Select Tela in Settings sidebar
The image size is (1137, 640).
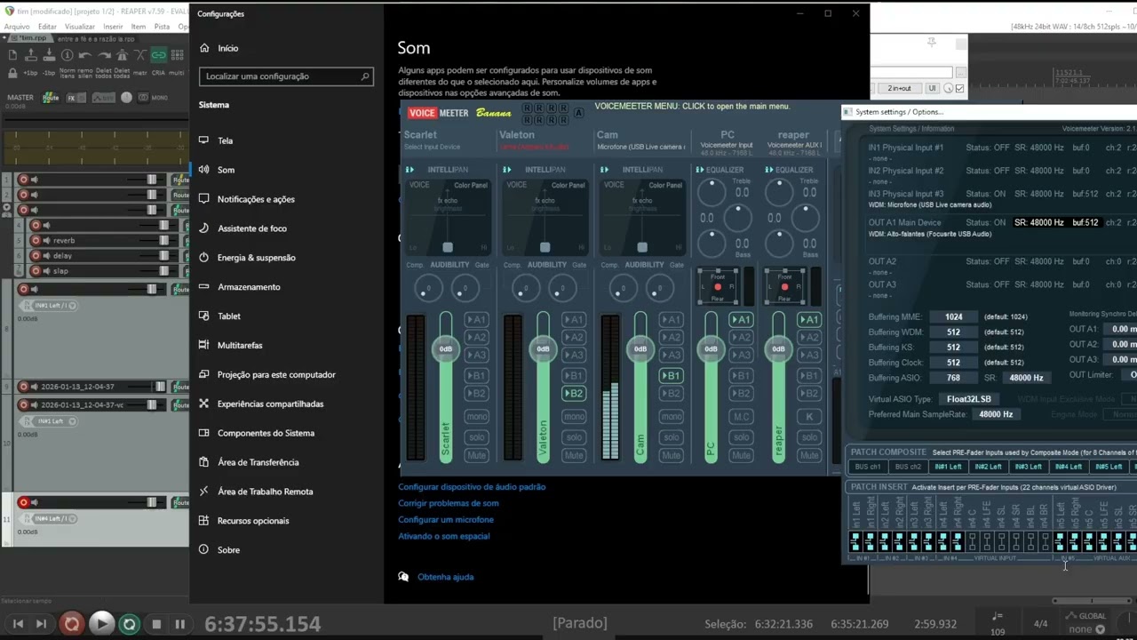(225, 140)
